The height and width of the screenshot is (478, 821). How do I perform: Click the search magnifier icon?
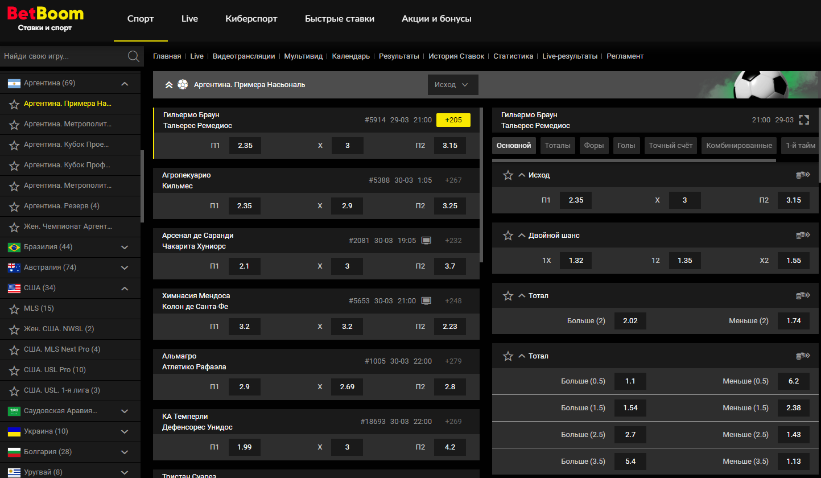[x=134, y=56]
